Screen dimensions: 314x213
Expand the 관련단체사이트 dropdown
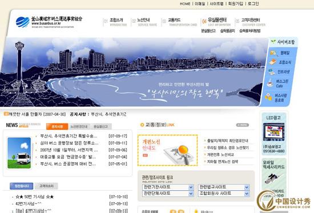tap(168, 194)
